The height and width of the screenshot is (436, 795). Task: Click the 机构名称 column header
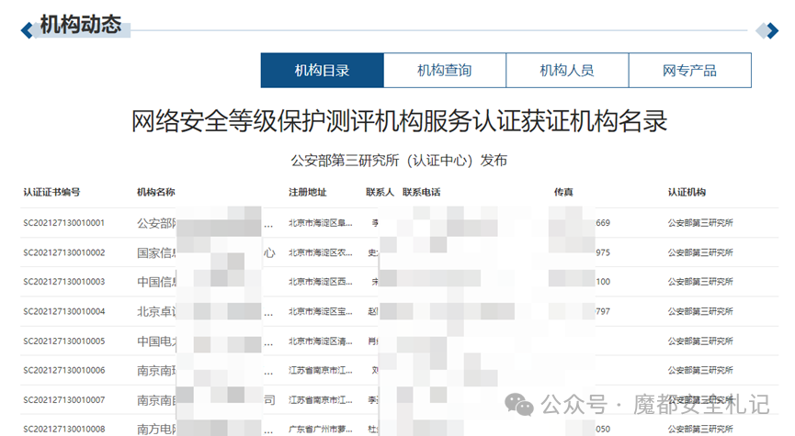tap(156, 192)
